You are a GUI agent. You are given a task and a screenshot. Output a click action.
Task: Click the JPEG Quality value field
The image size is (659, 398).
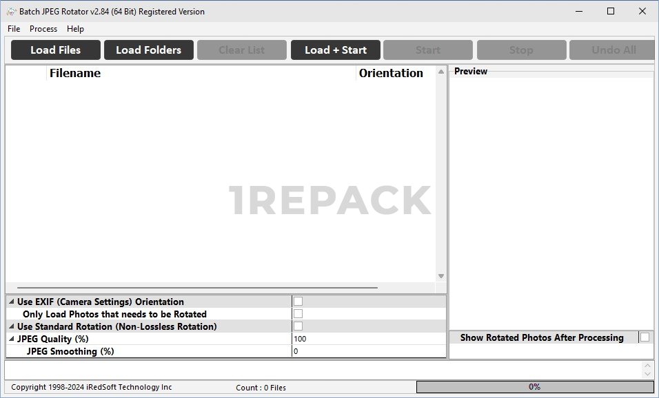[x=368, y=339]
